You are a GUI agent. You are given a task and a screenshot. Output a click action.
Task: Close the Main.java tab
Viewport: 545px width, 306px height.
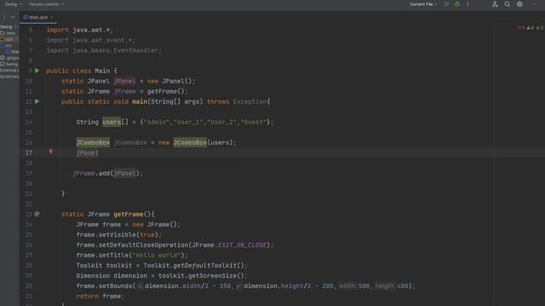pos(52,17)
